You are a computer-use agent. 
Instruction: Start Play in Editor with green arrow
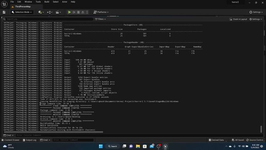tap(69, 12)
